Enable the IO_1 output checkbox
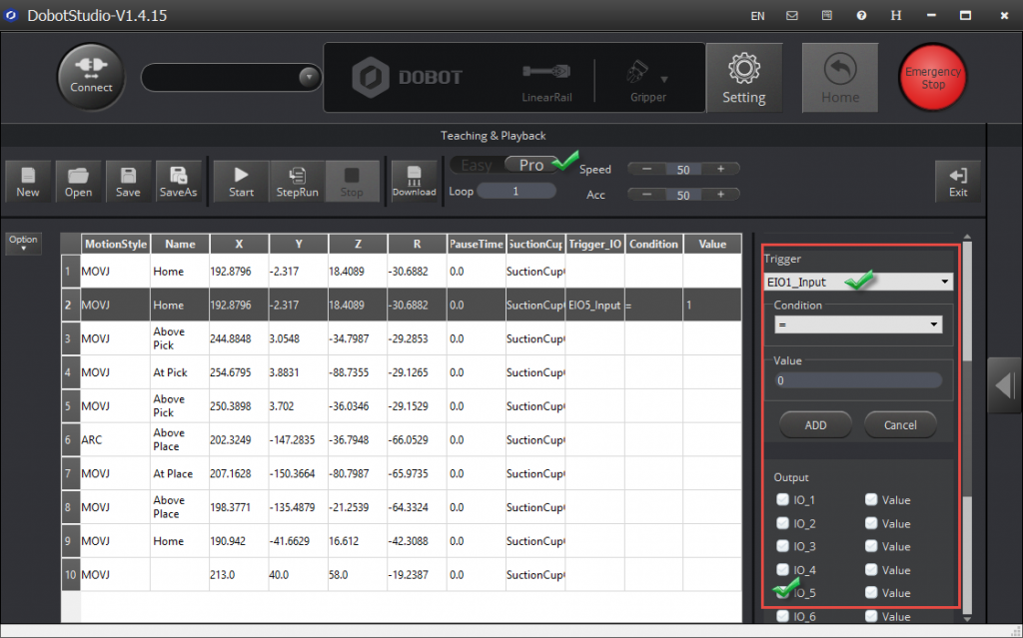Image resolution: width=1023 pixels, height=638 pixels. point(783,499)
